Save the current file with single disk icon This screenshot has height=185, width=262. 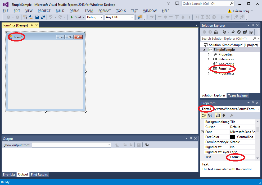pyautogui.click(x=37, y=17)
